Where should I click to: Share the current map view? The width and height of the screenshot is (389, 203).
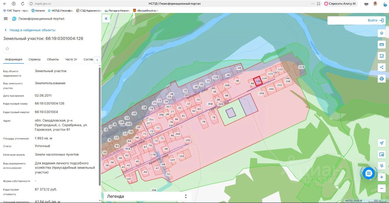(x=382, y=67)
